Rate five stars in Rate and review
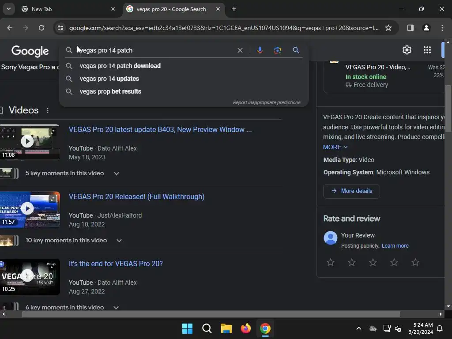Image resolution: width=452 pixels, height=339 pixels. click(415, 262)
